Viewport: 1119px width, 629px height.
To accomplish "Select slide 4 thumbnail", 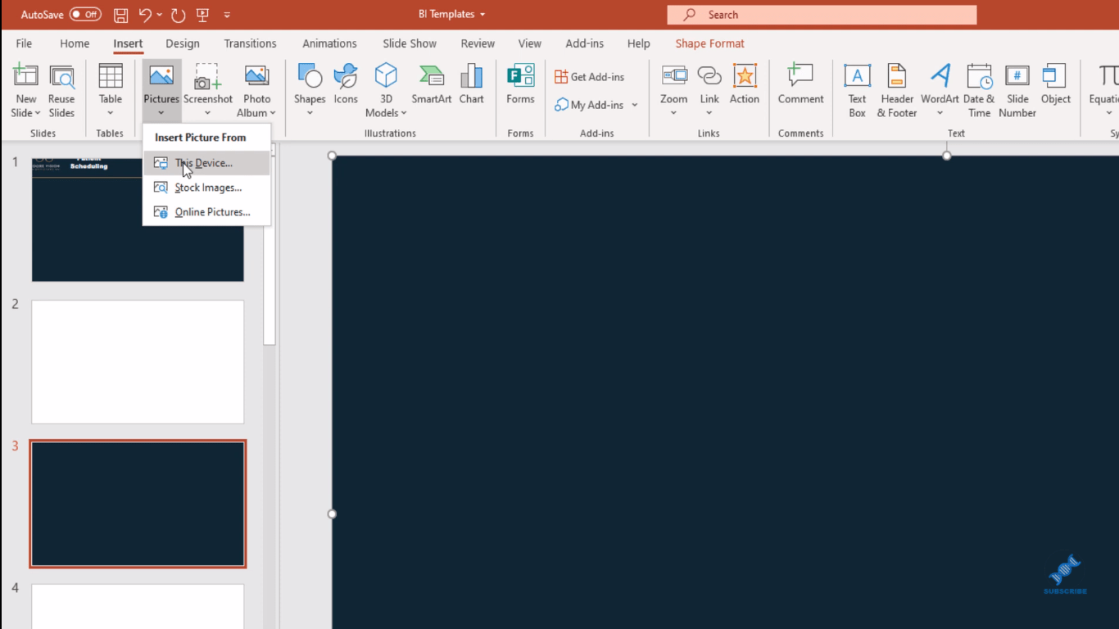I will click(x=138, y=606).
